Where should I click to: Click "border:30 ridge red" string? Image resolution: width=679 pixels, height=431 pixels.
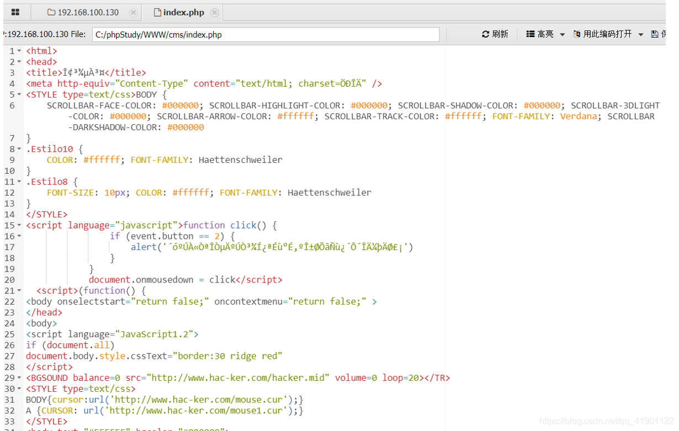point(227,356)
